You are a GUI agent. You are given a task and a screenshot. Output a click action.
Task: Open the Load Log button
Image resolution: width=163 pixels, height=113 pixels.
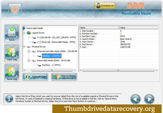(12, 53)
